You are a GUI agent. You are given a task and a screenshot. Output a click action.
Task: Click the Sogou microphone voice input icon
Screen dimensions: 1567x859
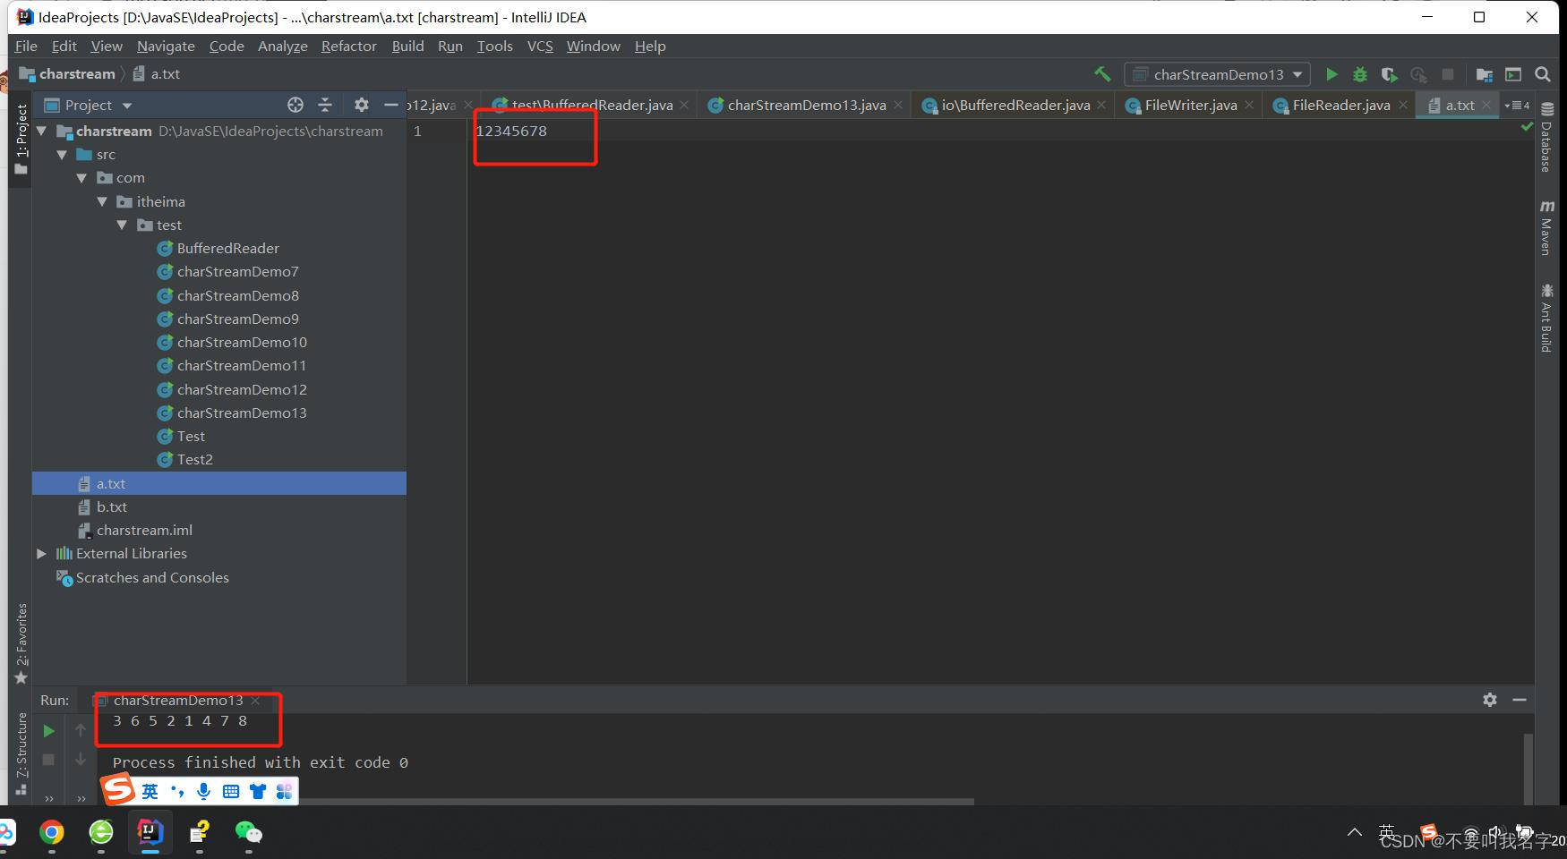(204, 791)
